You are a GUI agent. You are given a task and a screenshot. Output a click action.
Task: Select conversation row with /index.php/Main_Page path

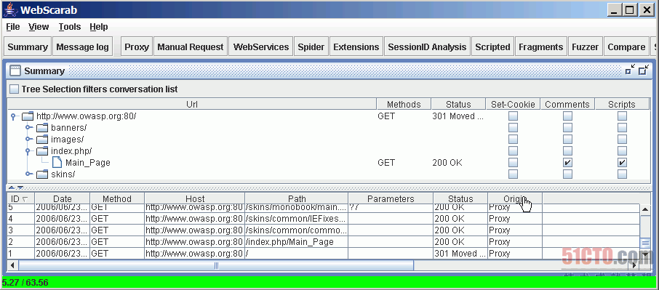click(x=324, y=242)
